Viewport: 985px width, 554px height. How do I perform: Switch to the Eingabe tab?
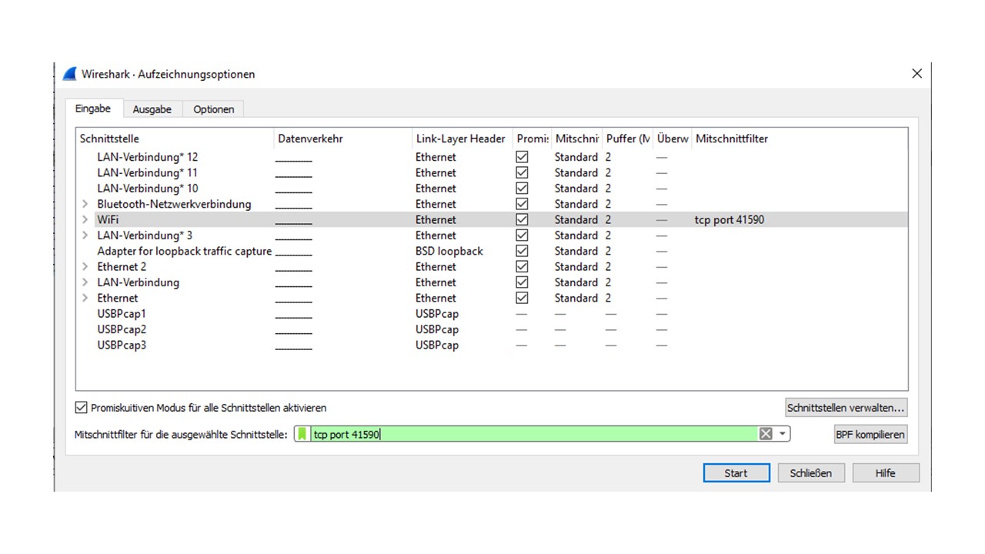point(93,108)
